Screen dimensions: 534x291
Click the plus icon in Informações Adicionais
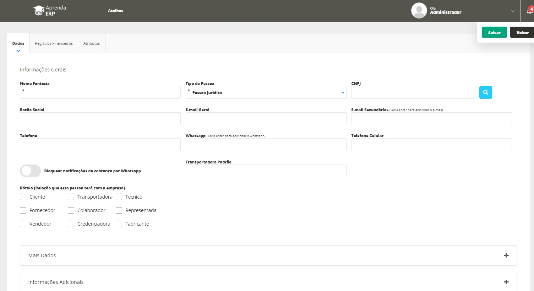click(x=506, y=282)
